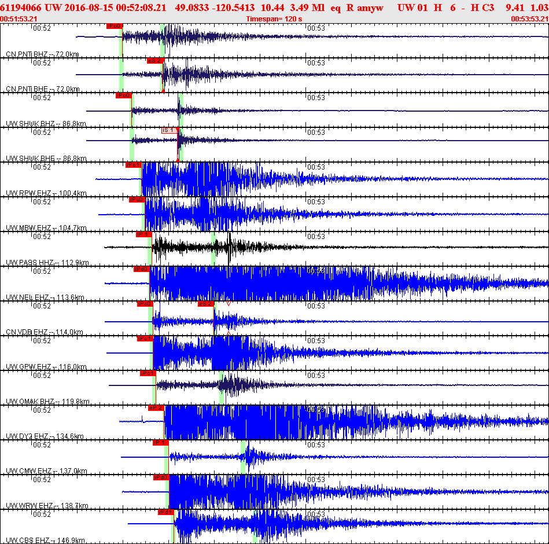Click the UW.WRW EHZ 138.7km channel label
The height and width of the screenshot is (544, 549).
coord(47,505)
